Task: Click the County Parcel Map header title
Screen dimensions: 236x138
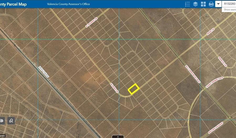Action: (x=13, y=4)
